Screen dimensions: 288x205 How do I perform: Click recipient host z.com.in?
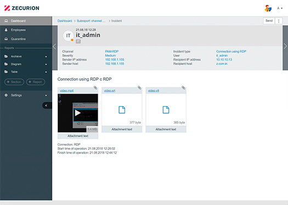click(x=222, y=64)
